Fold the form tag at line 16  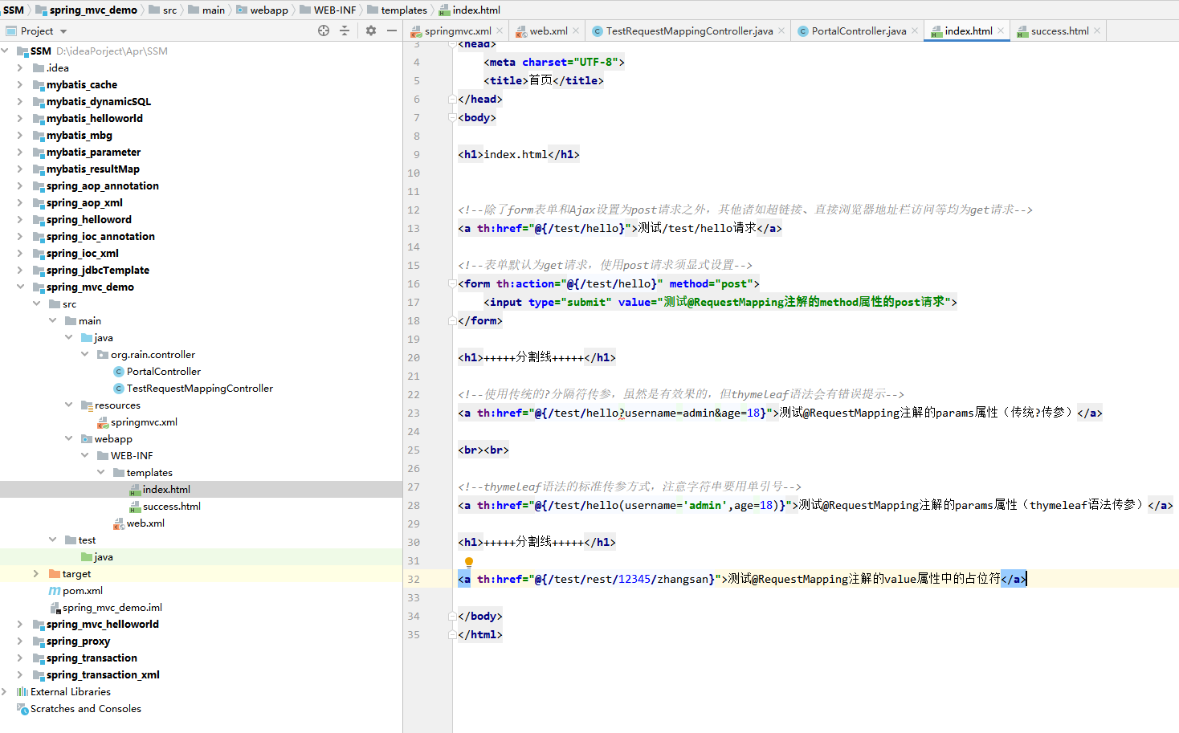coord(452,283)
